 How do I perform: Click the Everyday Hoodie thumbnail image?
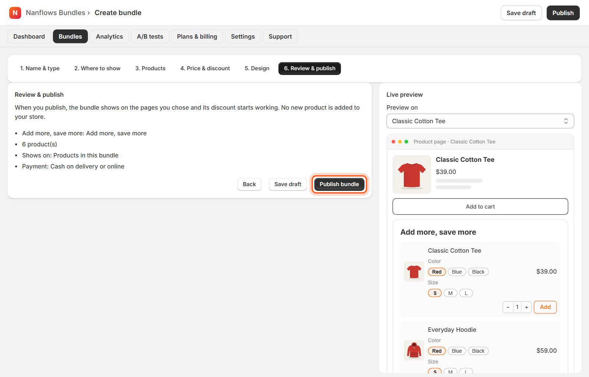414,351
